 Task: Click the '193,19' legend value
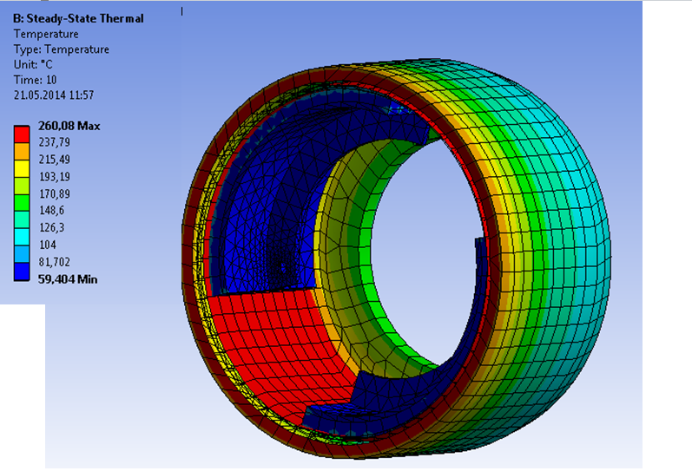click(x=55, y=177)
